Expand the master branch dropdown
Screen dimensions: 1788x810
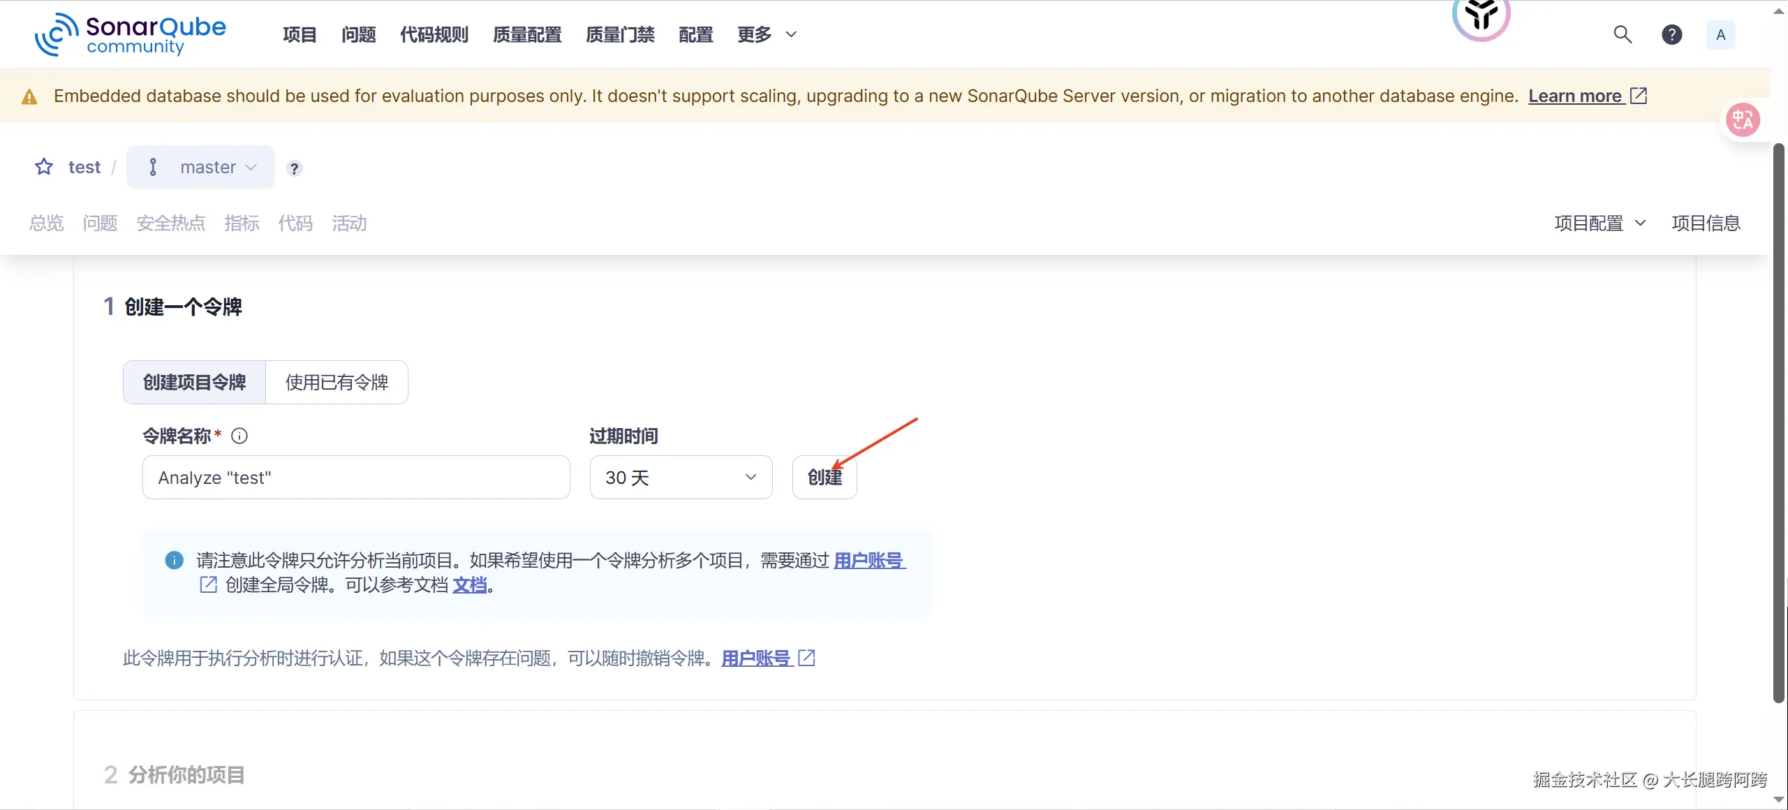point(201,167)
